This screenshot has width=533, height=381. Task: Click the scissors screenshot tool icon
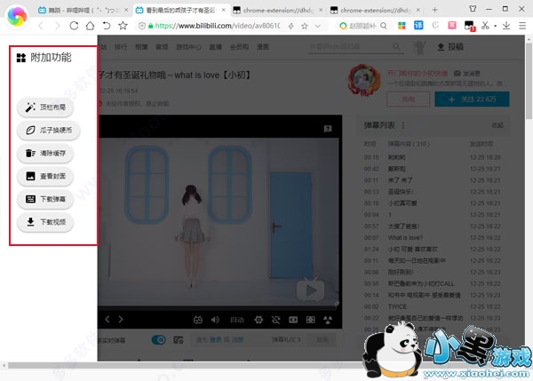[x=485, y=26]
